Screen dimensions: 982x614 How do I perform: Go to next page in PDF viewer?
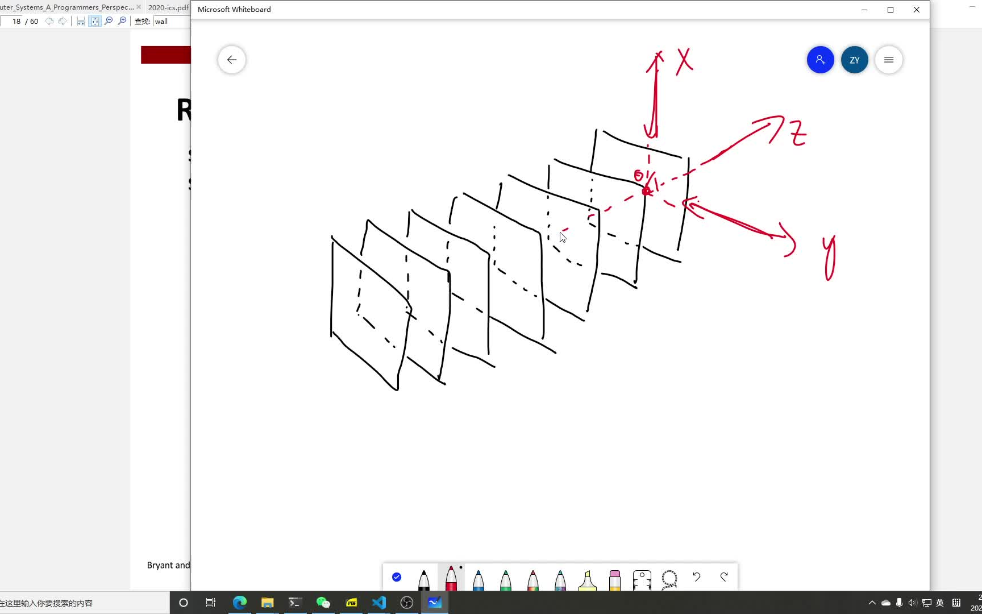pos(63,21)
